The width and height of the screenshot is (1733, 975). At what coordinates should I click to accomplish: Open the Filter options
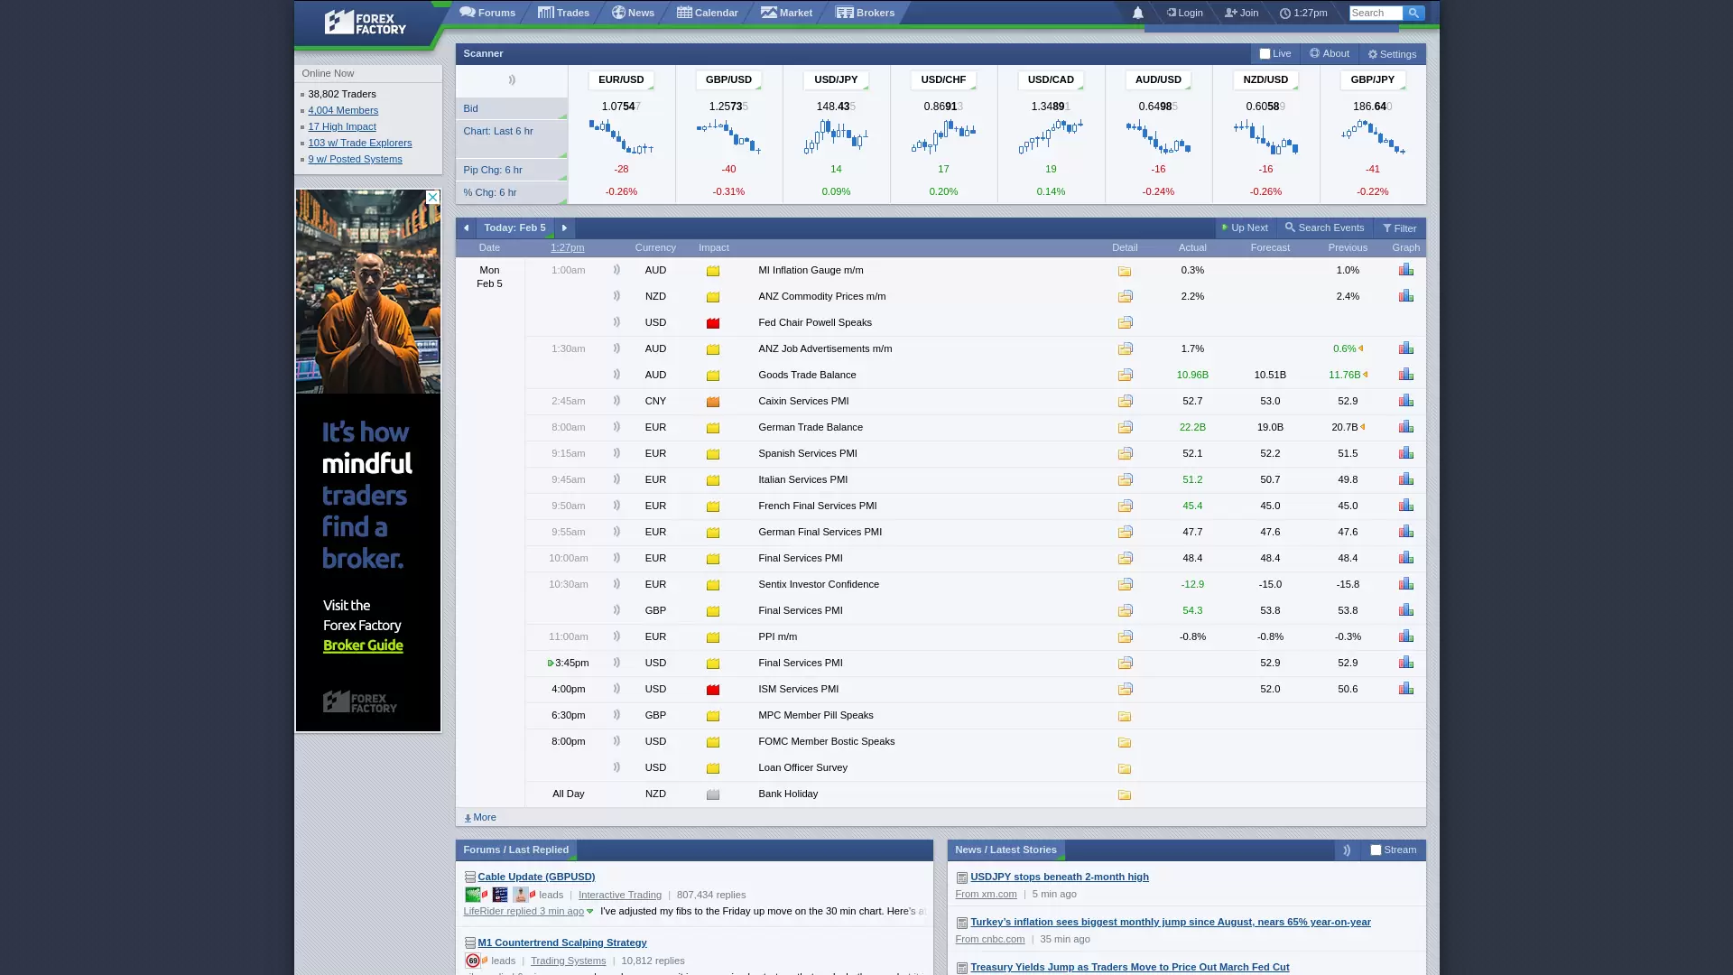[1400, 228]
